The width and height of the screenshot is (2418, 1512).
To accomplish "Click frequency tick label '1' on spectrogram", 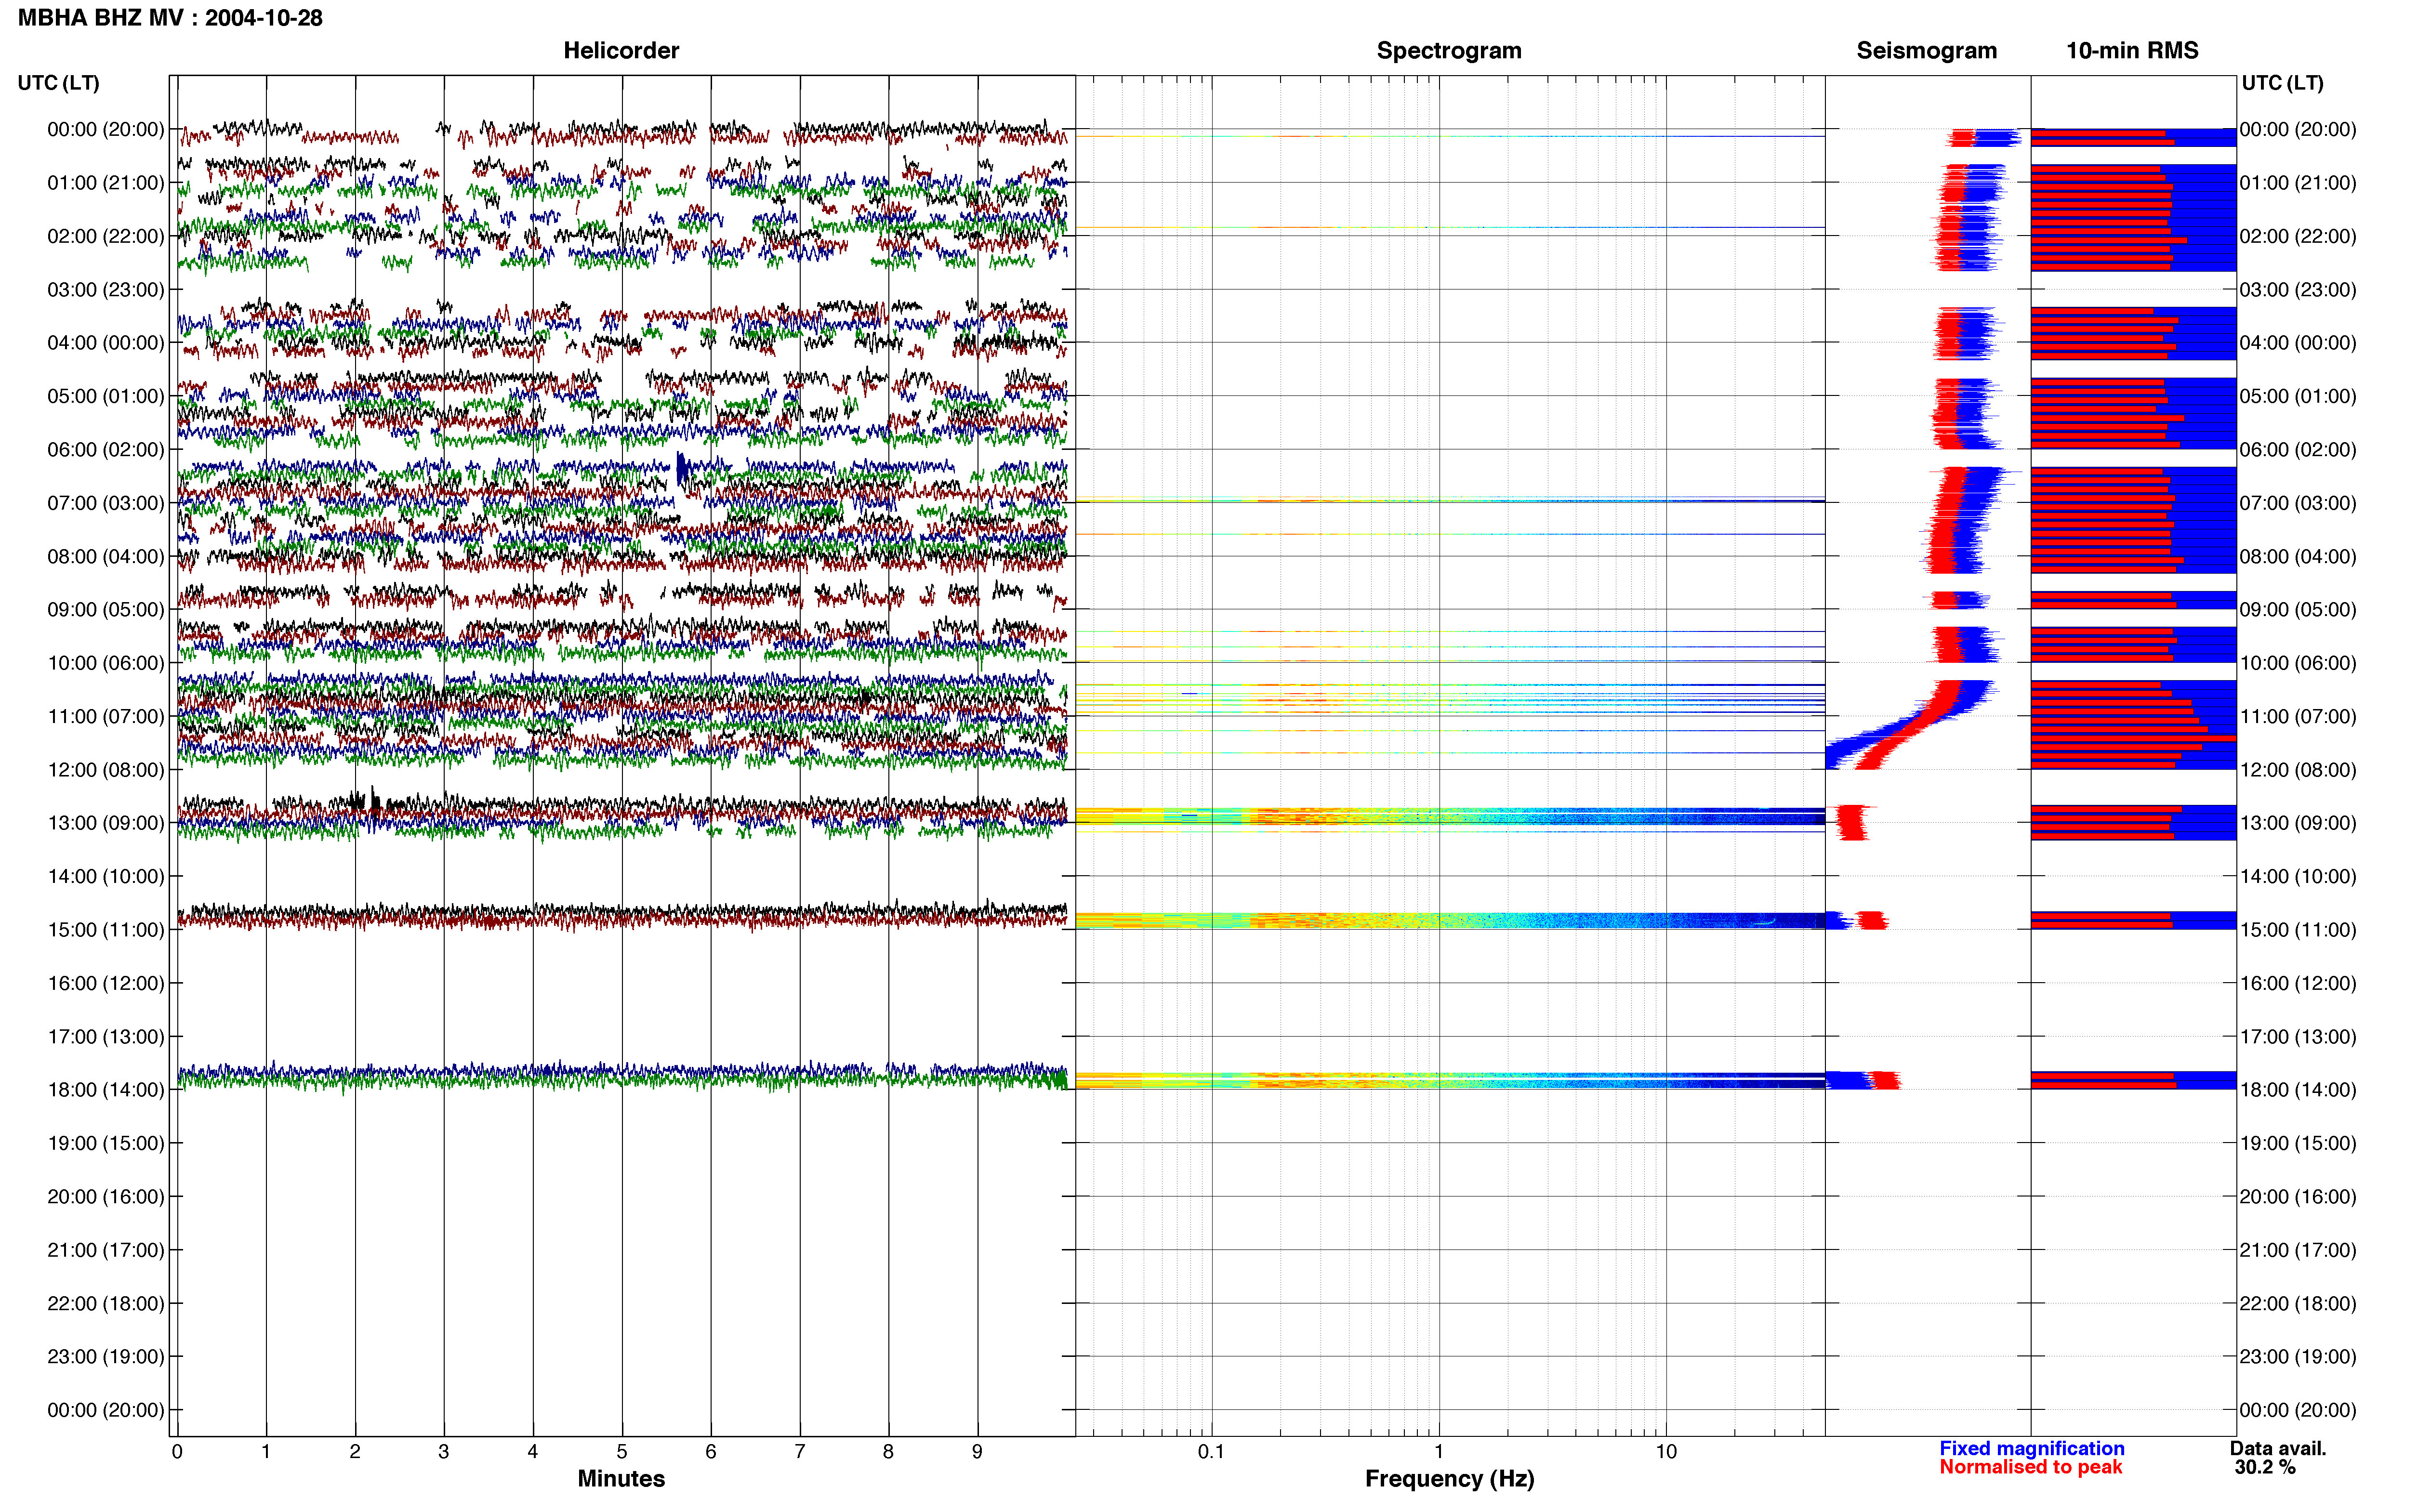I will click(1439, 1452).
